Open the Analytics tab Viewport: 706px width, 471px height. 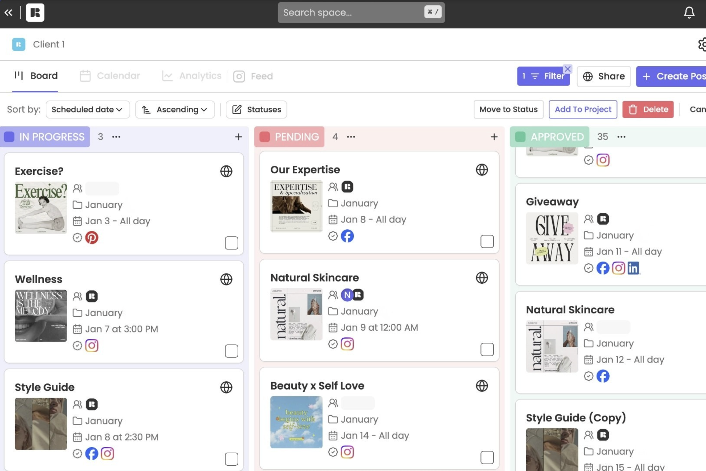191,76
